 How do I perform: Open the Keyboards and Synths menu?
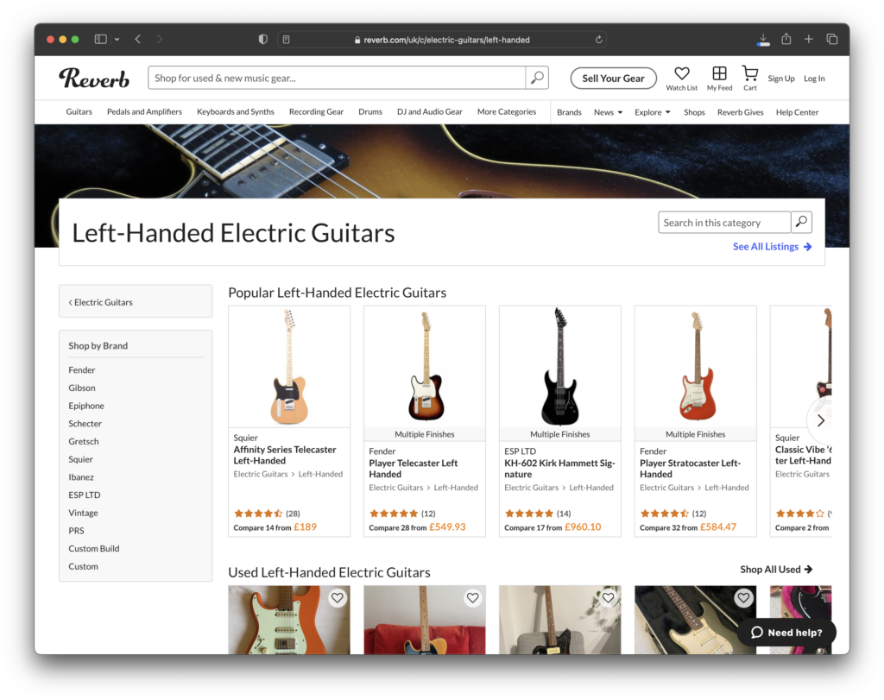[235, 111]
